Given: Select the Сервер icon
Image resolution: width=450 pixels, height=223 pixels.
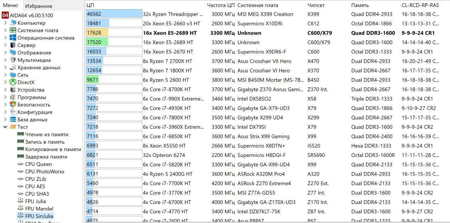Looking at the screenshot, I should (13, 45).
